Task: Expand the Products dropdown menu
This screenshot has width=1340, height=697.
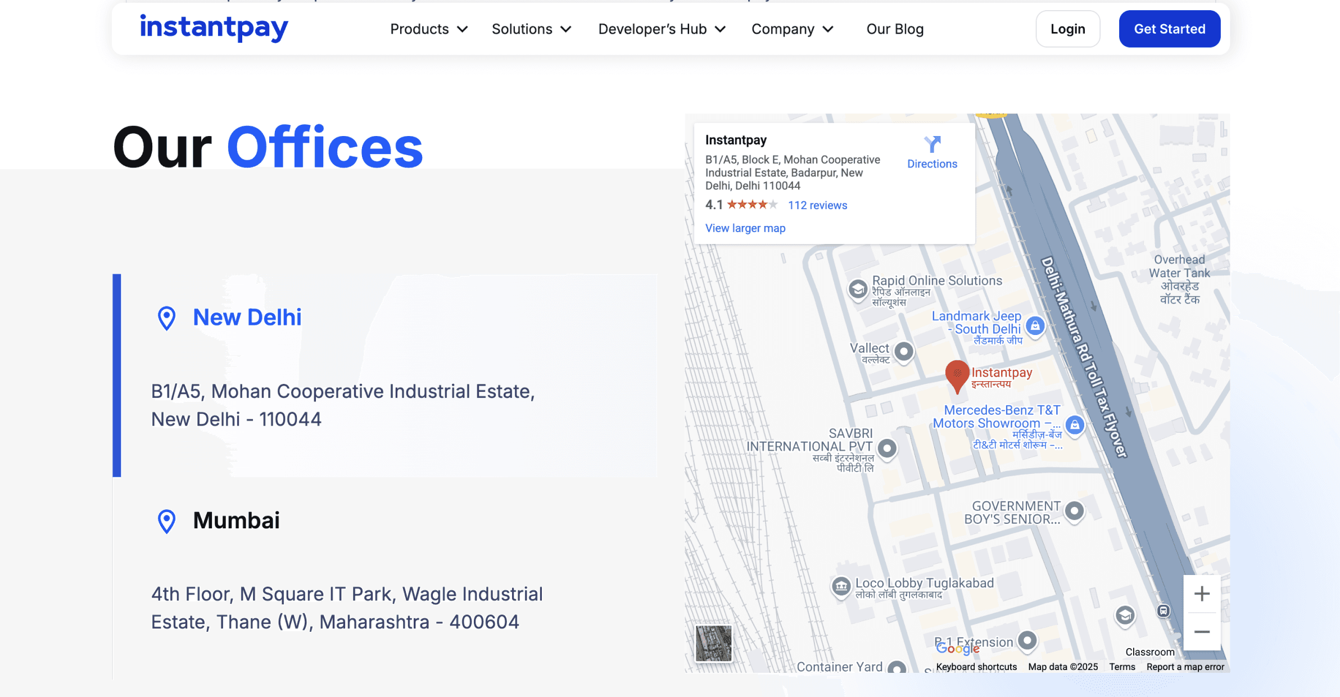Action: (x=429, y=29)
